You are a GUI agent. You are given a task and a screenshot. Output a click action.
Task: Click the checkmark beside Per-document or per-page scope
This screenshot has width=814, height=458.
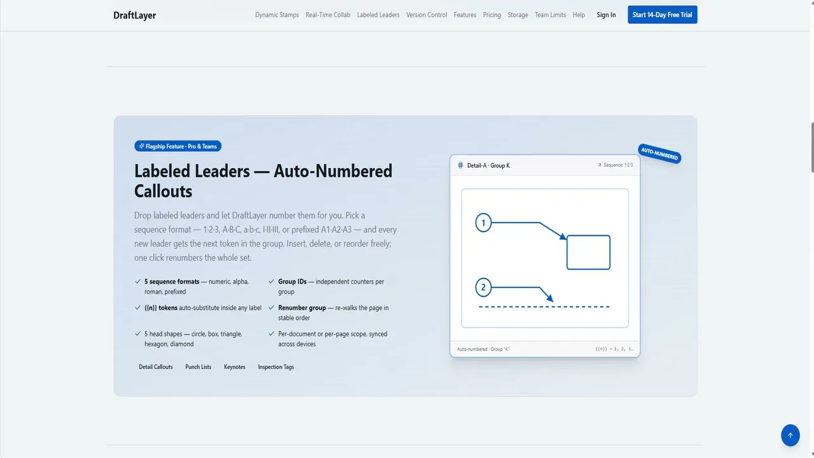pos(272,333)
